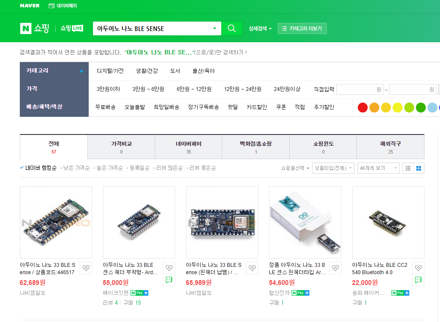Open talk chat icon for 22,000원 product

(418, 280)
